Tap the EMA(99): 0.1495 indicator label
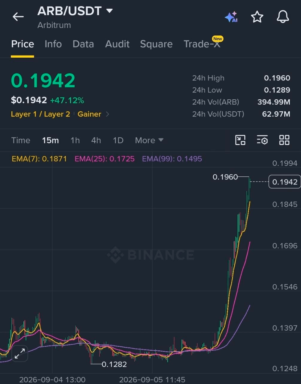The height and width of the screenshot is (384, 301). [172, 159]
